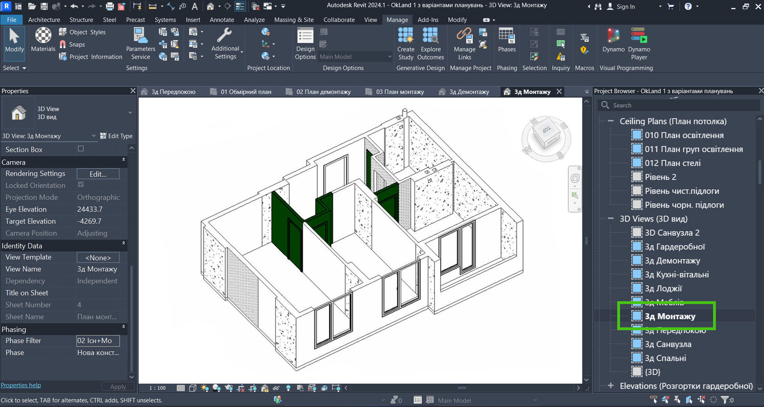Click Temporary Hide/Isolate glasses icon
The height and width of the screenshot is (407, 764).
pos(276,388)
